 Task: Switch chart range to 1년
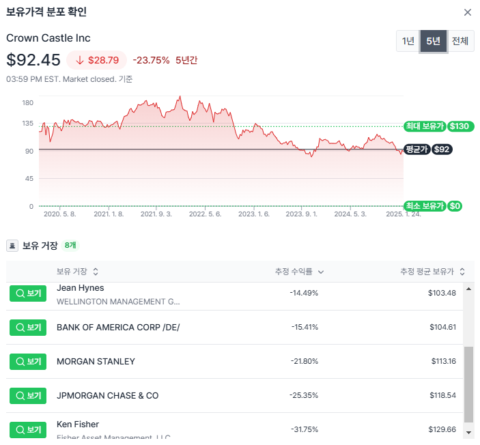point(408,41)
